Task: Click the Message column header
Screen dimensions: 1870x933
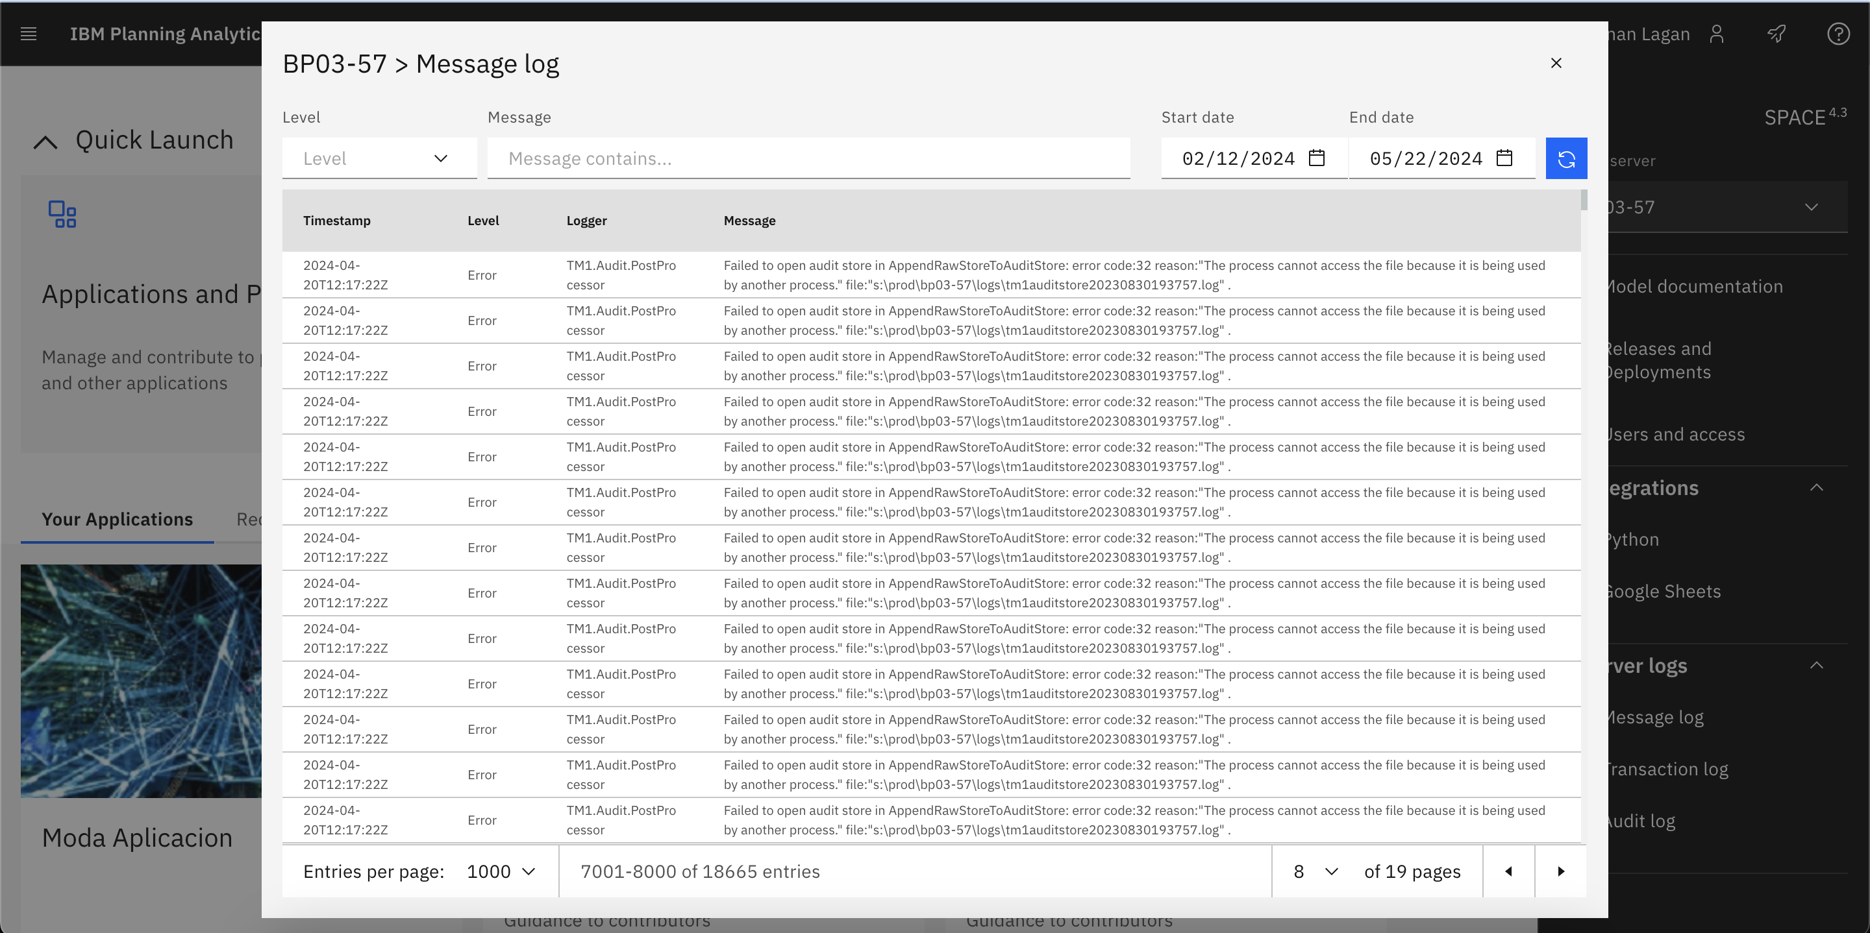Action: tap(749, 221)
